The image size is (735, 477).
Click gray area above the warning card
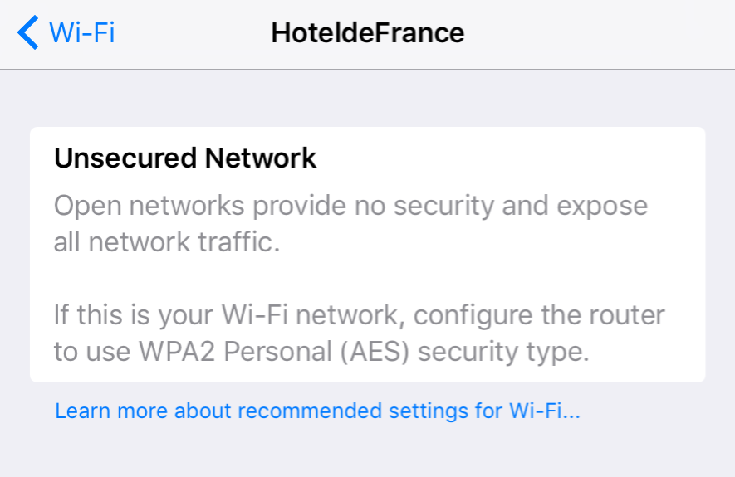pos(367,98)
